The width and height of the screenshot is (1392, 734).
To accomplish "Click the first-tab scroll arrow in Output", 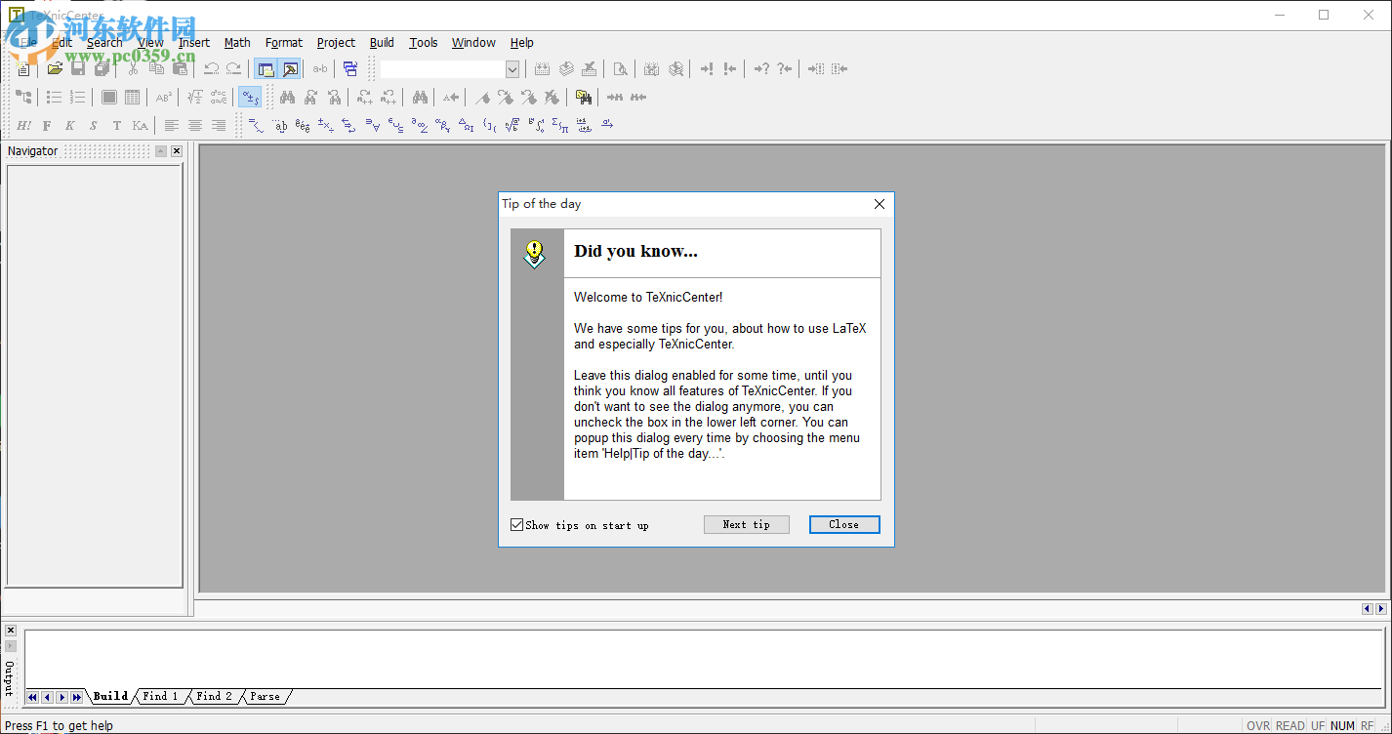I will (32, 697).
